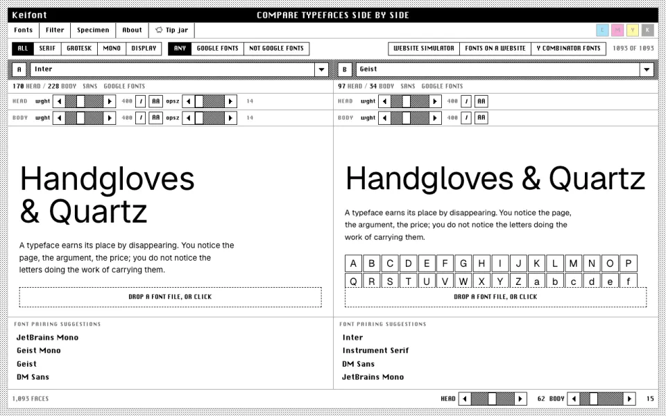Toggle uppercase AA for font A body
This screenshot has height=416, width=666.
156,118
